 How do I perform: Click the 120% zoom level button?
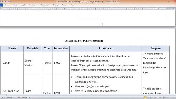[159, 98]
